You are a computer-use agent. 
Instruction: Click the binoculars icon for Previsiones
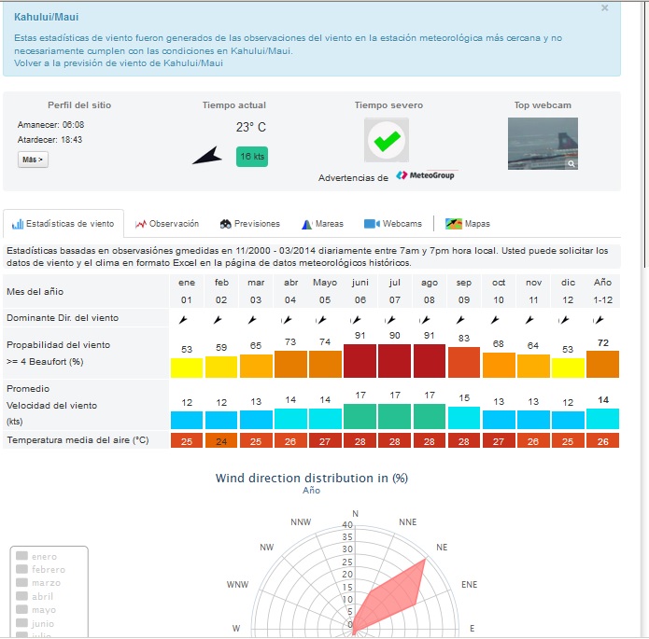click(226, 224)
